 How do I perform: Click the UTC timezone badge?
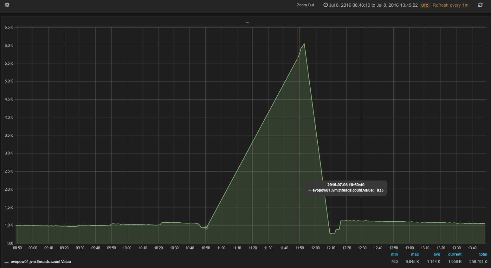pos(425,5)
